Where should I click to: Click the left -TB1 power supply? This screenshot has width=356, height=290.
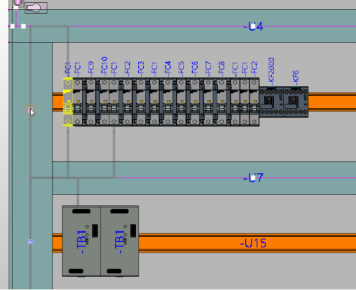pos(81,241)
